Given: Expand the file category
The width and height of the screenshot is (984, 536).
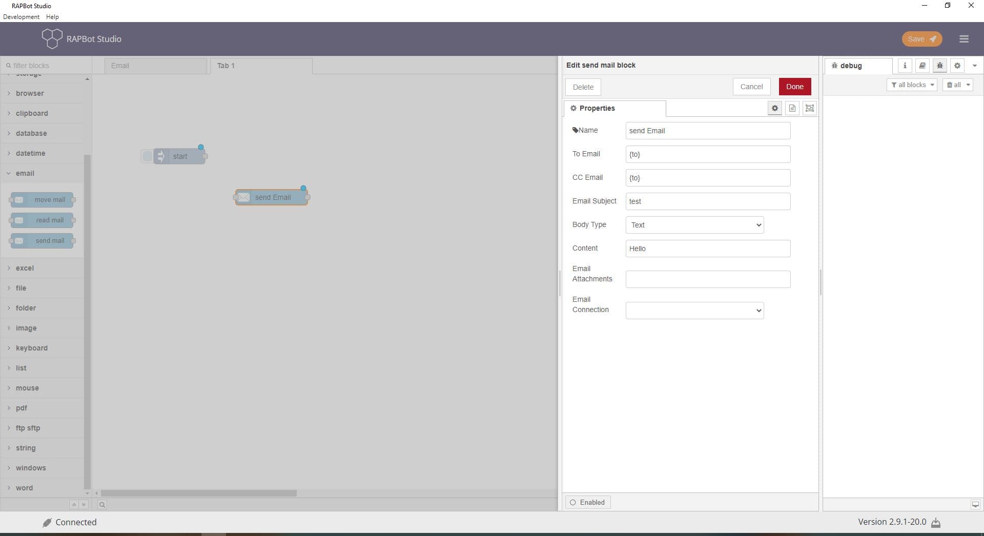Looking at the screenshot, I should [41, 288].
